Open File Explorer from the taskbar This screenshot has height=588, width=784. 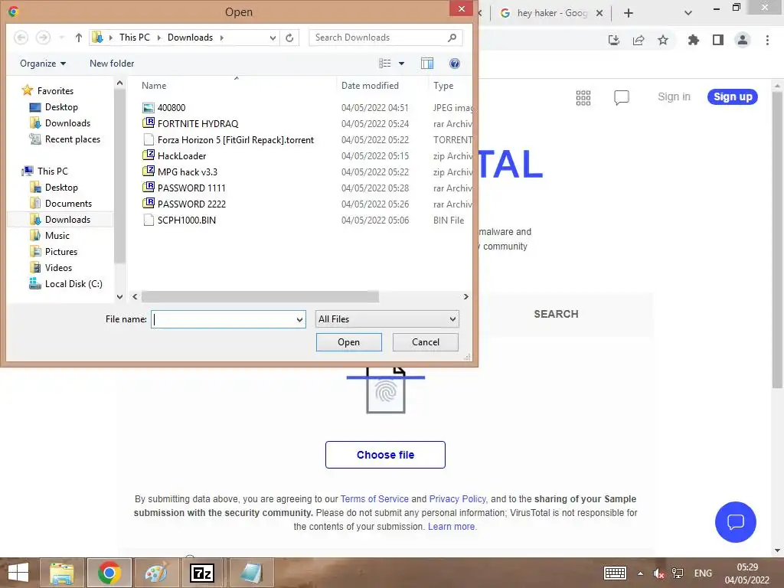(x=62, y=573)
